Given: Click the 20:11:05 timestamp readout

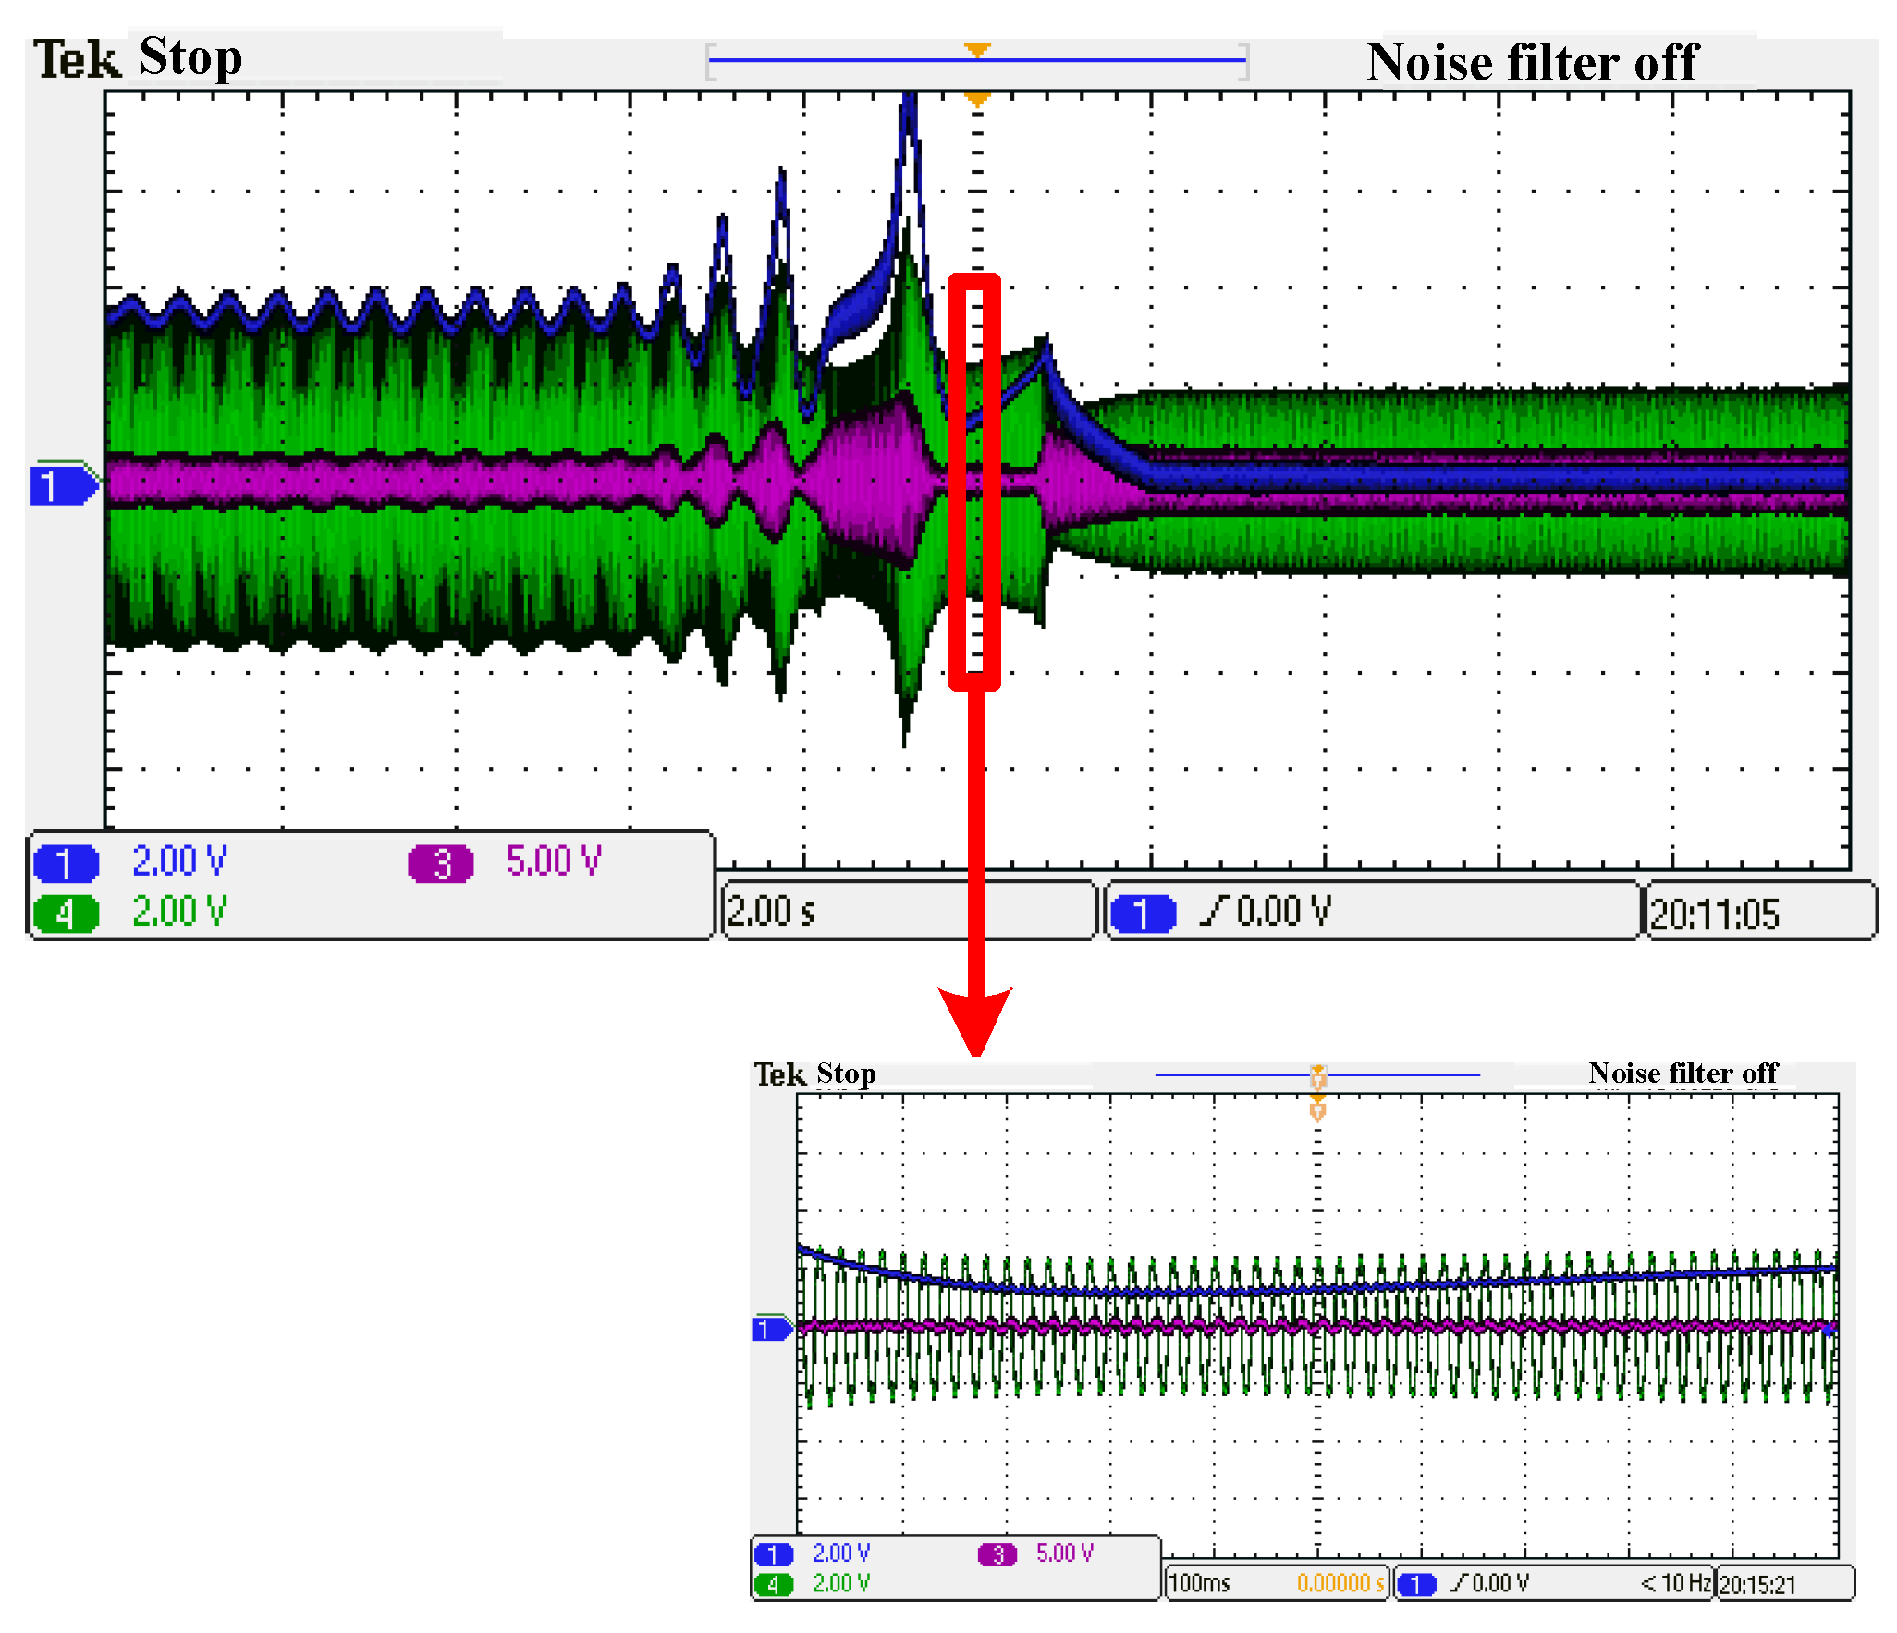Looking at the screenshot, I should [1715, 915].
